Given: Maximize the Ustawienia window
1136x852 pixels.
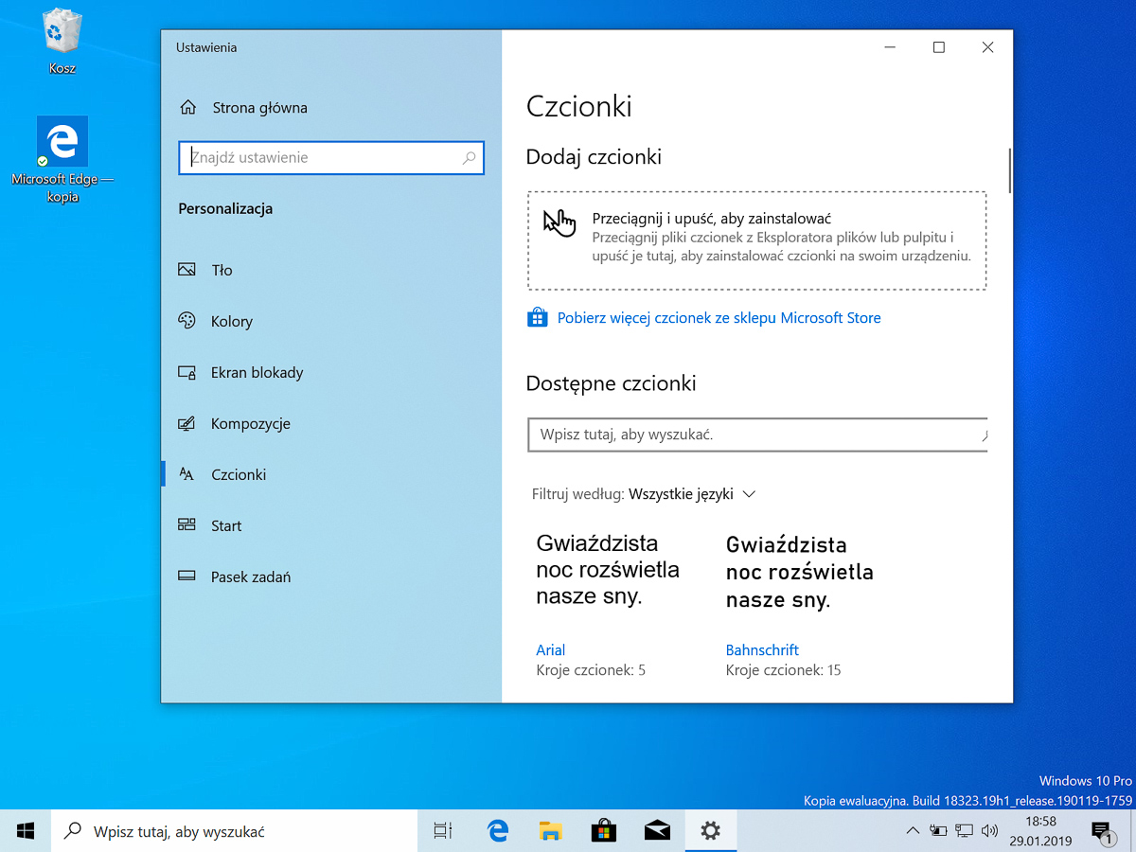Looking at the screenshot, I should click(939, 47).
